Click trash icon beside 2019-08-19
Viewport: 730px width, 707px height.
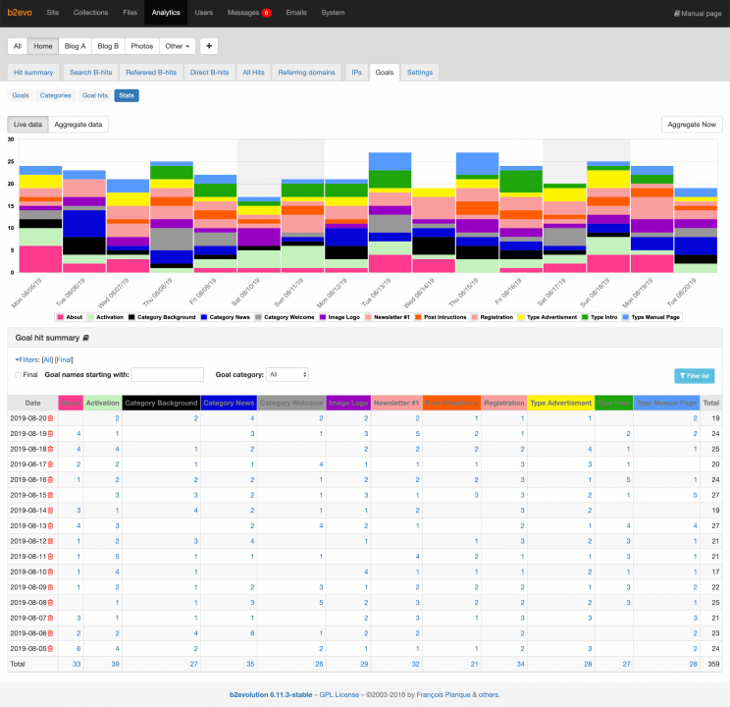coord(50,434)
